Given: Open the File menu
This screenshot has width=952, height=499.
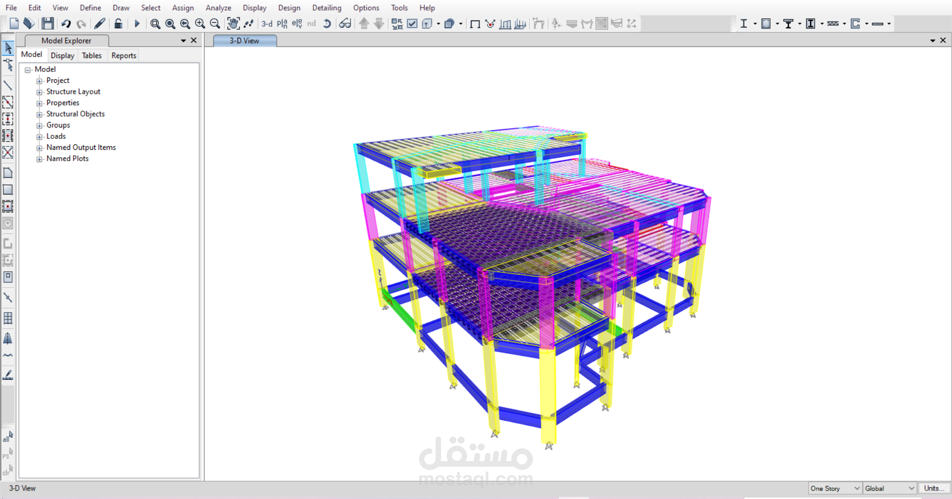Looking at the screenshot, I should pyautogui.click(x=11, y=8).
